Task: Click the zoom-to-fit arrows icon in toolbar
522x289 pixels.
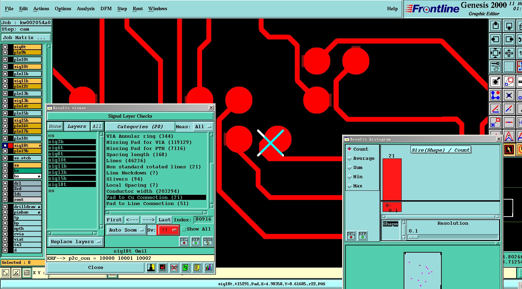Action: [x=495, y=53]
